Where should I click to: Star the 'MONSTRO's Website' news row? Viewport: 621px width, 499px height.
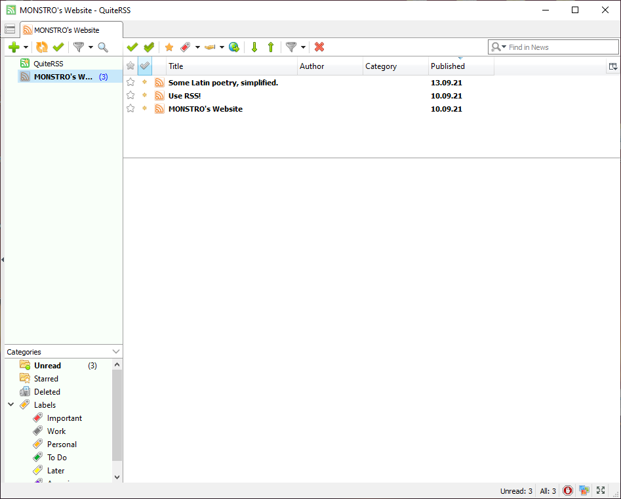point(130,109)
